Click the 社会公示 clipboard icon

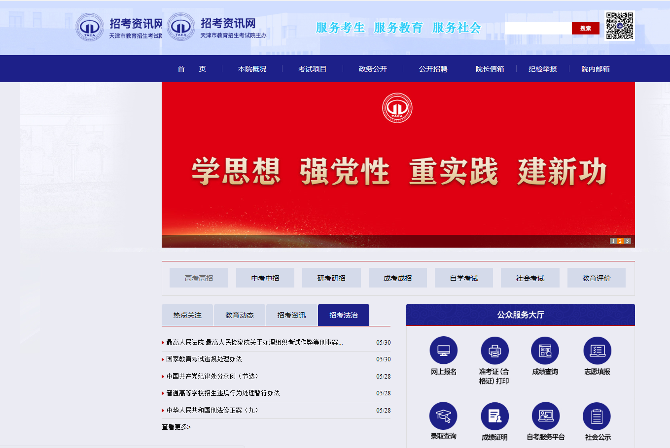click(597, 416)
